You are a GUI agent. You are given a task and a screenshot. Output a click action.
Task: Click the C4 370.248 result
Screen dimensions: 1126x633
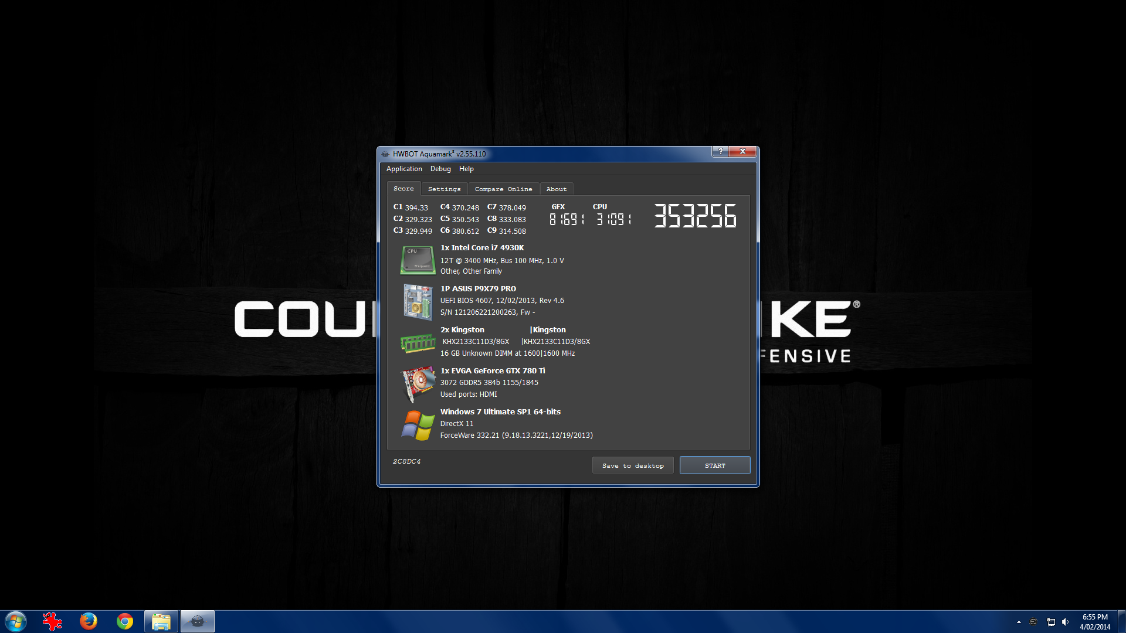tap(459, 207)
